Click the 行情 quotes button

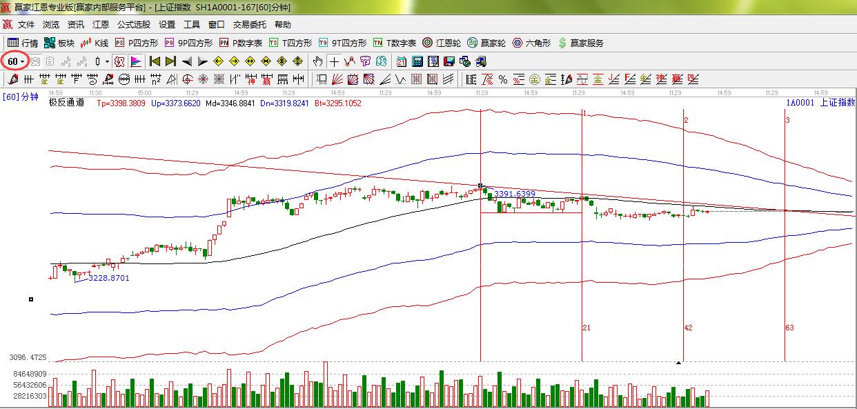pyautogui.click(x=23, y=43)
